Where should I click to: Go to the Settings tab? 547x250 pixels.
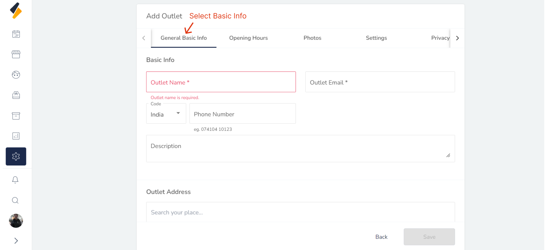pyautogui.click(x=376, y=38)
